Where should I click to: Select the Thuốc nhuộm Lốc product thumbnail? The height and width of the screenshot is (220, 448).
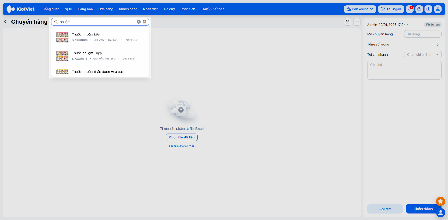click(62, 37)
